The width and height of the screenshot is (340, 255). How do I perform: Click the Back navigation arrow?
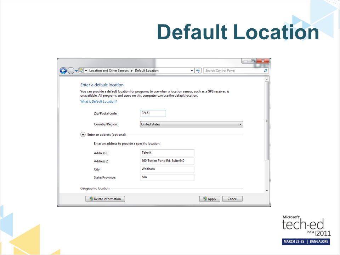pyautogui.click(x=63, y=71)
